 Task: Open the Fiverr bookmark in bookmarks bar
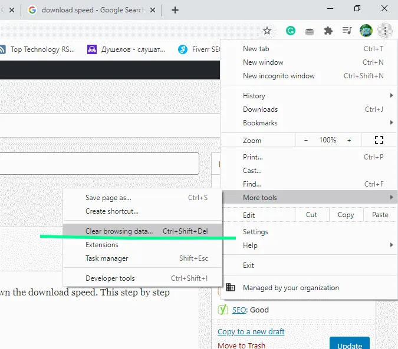199,49
